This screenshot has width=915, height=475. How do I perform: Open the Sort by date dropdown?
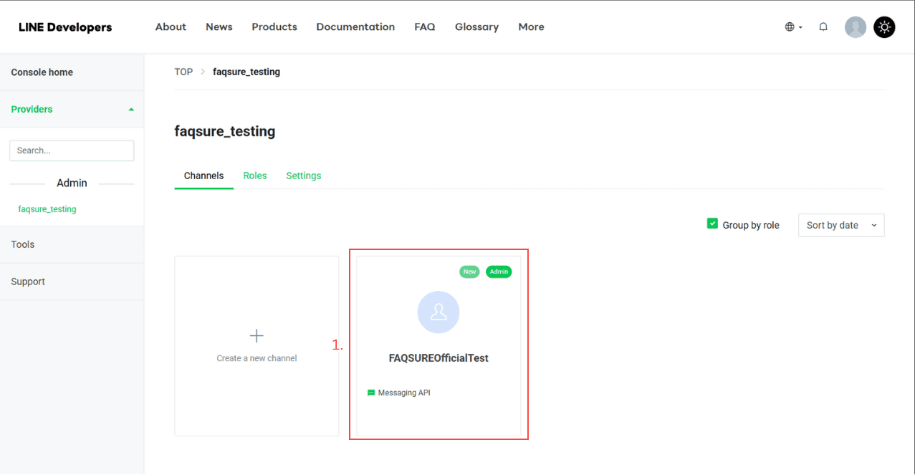pos(841,225)
